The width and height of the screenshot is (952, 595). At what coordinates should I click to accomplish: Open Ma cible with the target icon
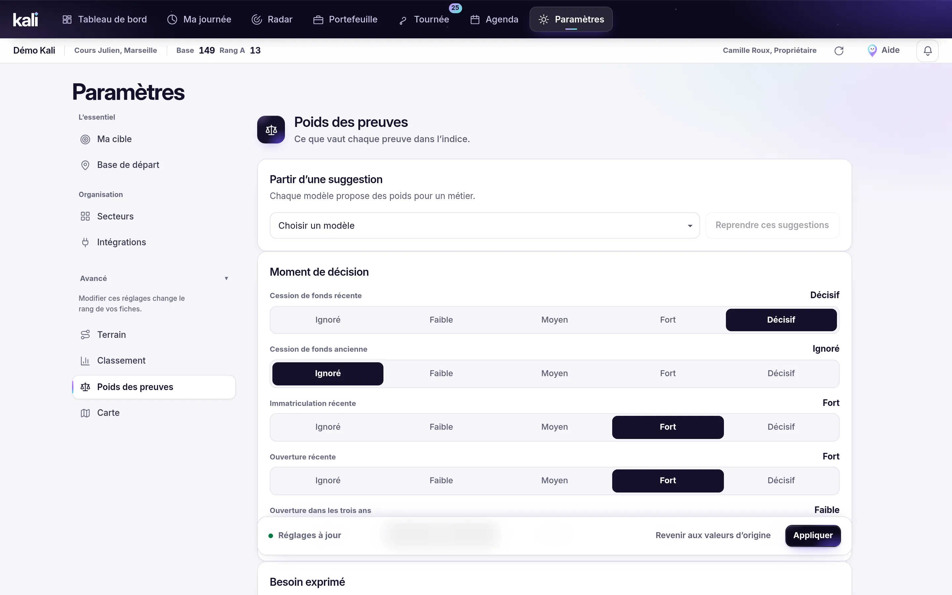click(85, 139)
